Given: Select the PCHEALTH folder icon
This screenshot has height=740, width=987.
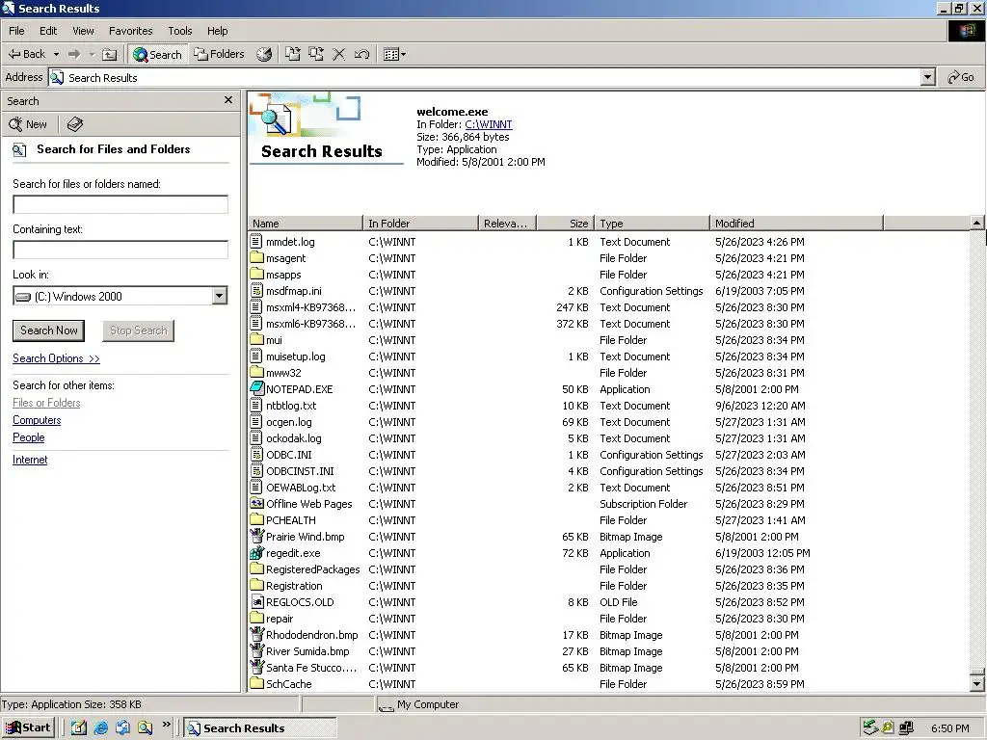Looking at the screenshot, I should tap(256, 520).
